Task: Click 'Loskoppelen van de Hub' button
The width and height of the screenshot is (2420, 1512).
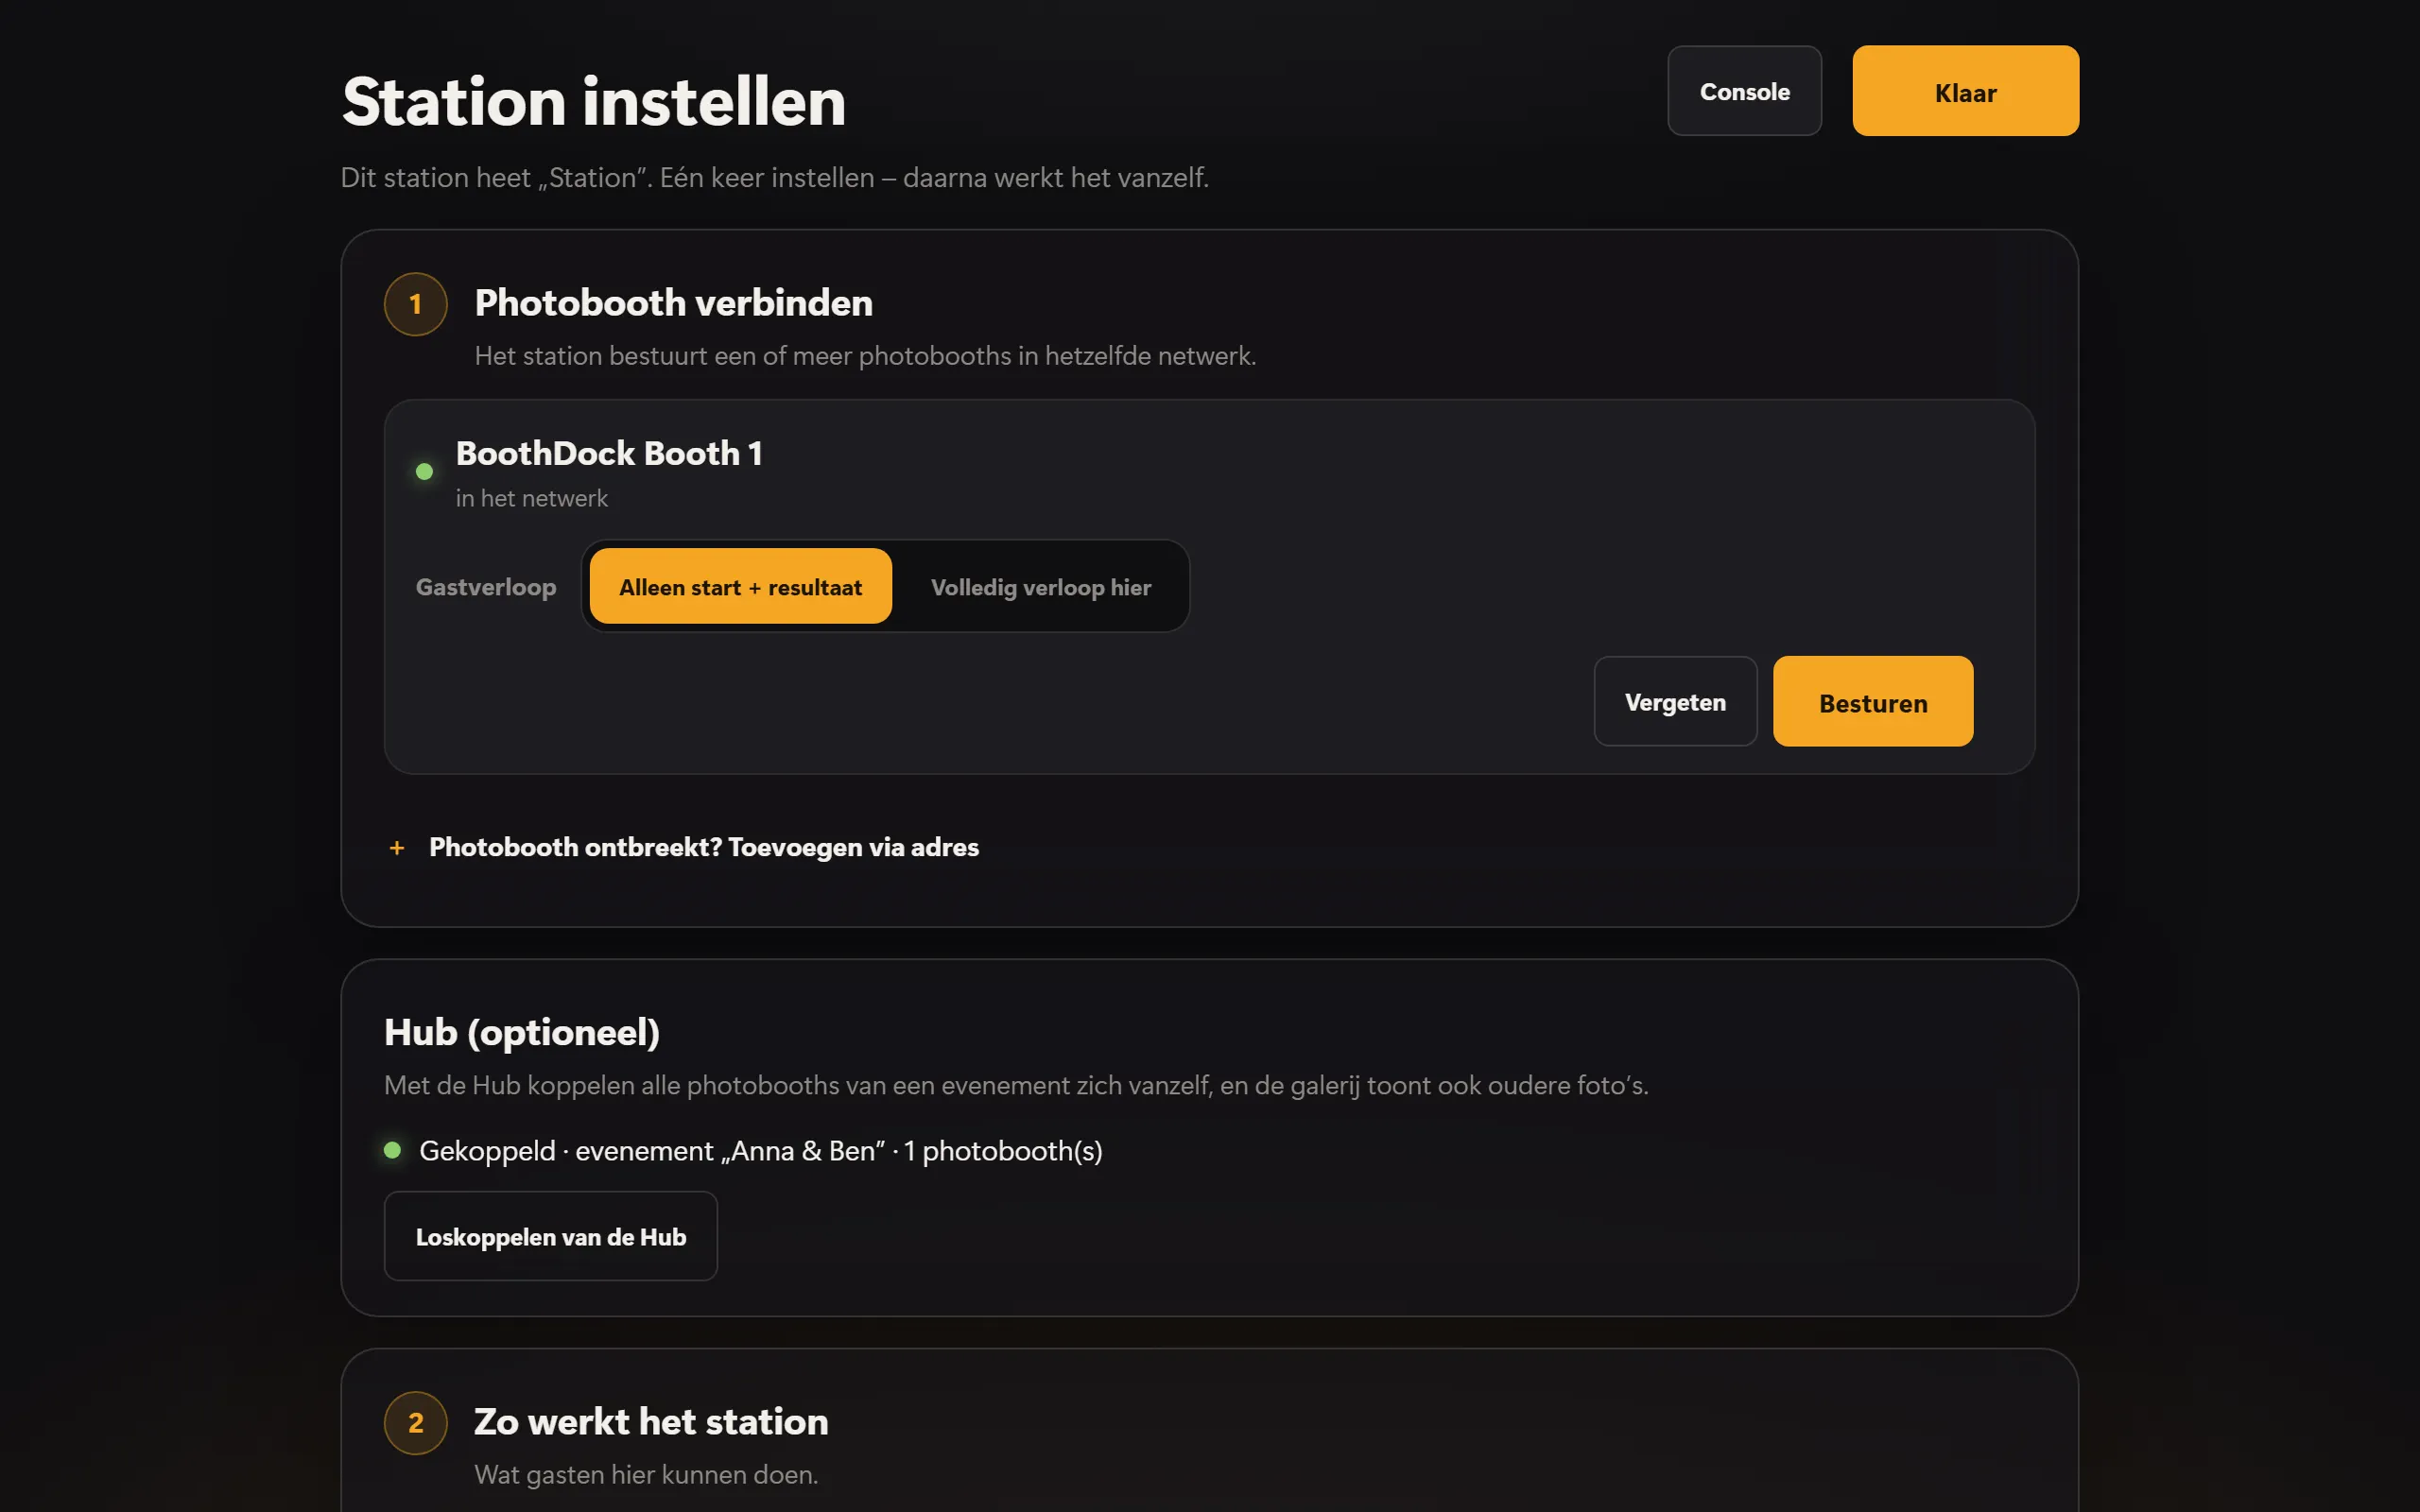Action: (551, 1237)
